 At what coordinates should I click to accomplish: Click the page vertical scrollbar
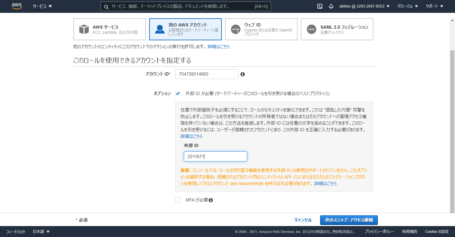click(452, 132)
